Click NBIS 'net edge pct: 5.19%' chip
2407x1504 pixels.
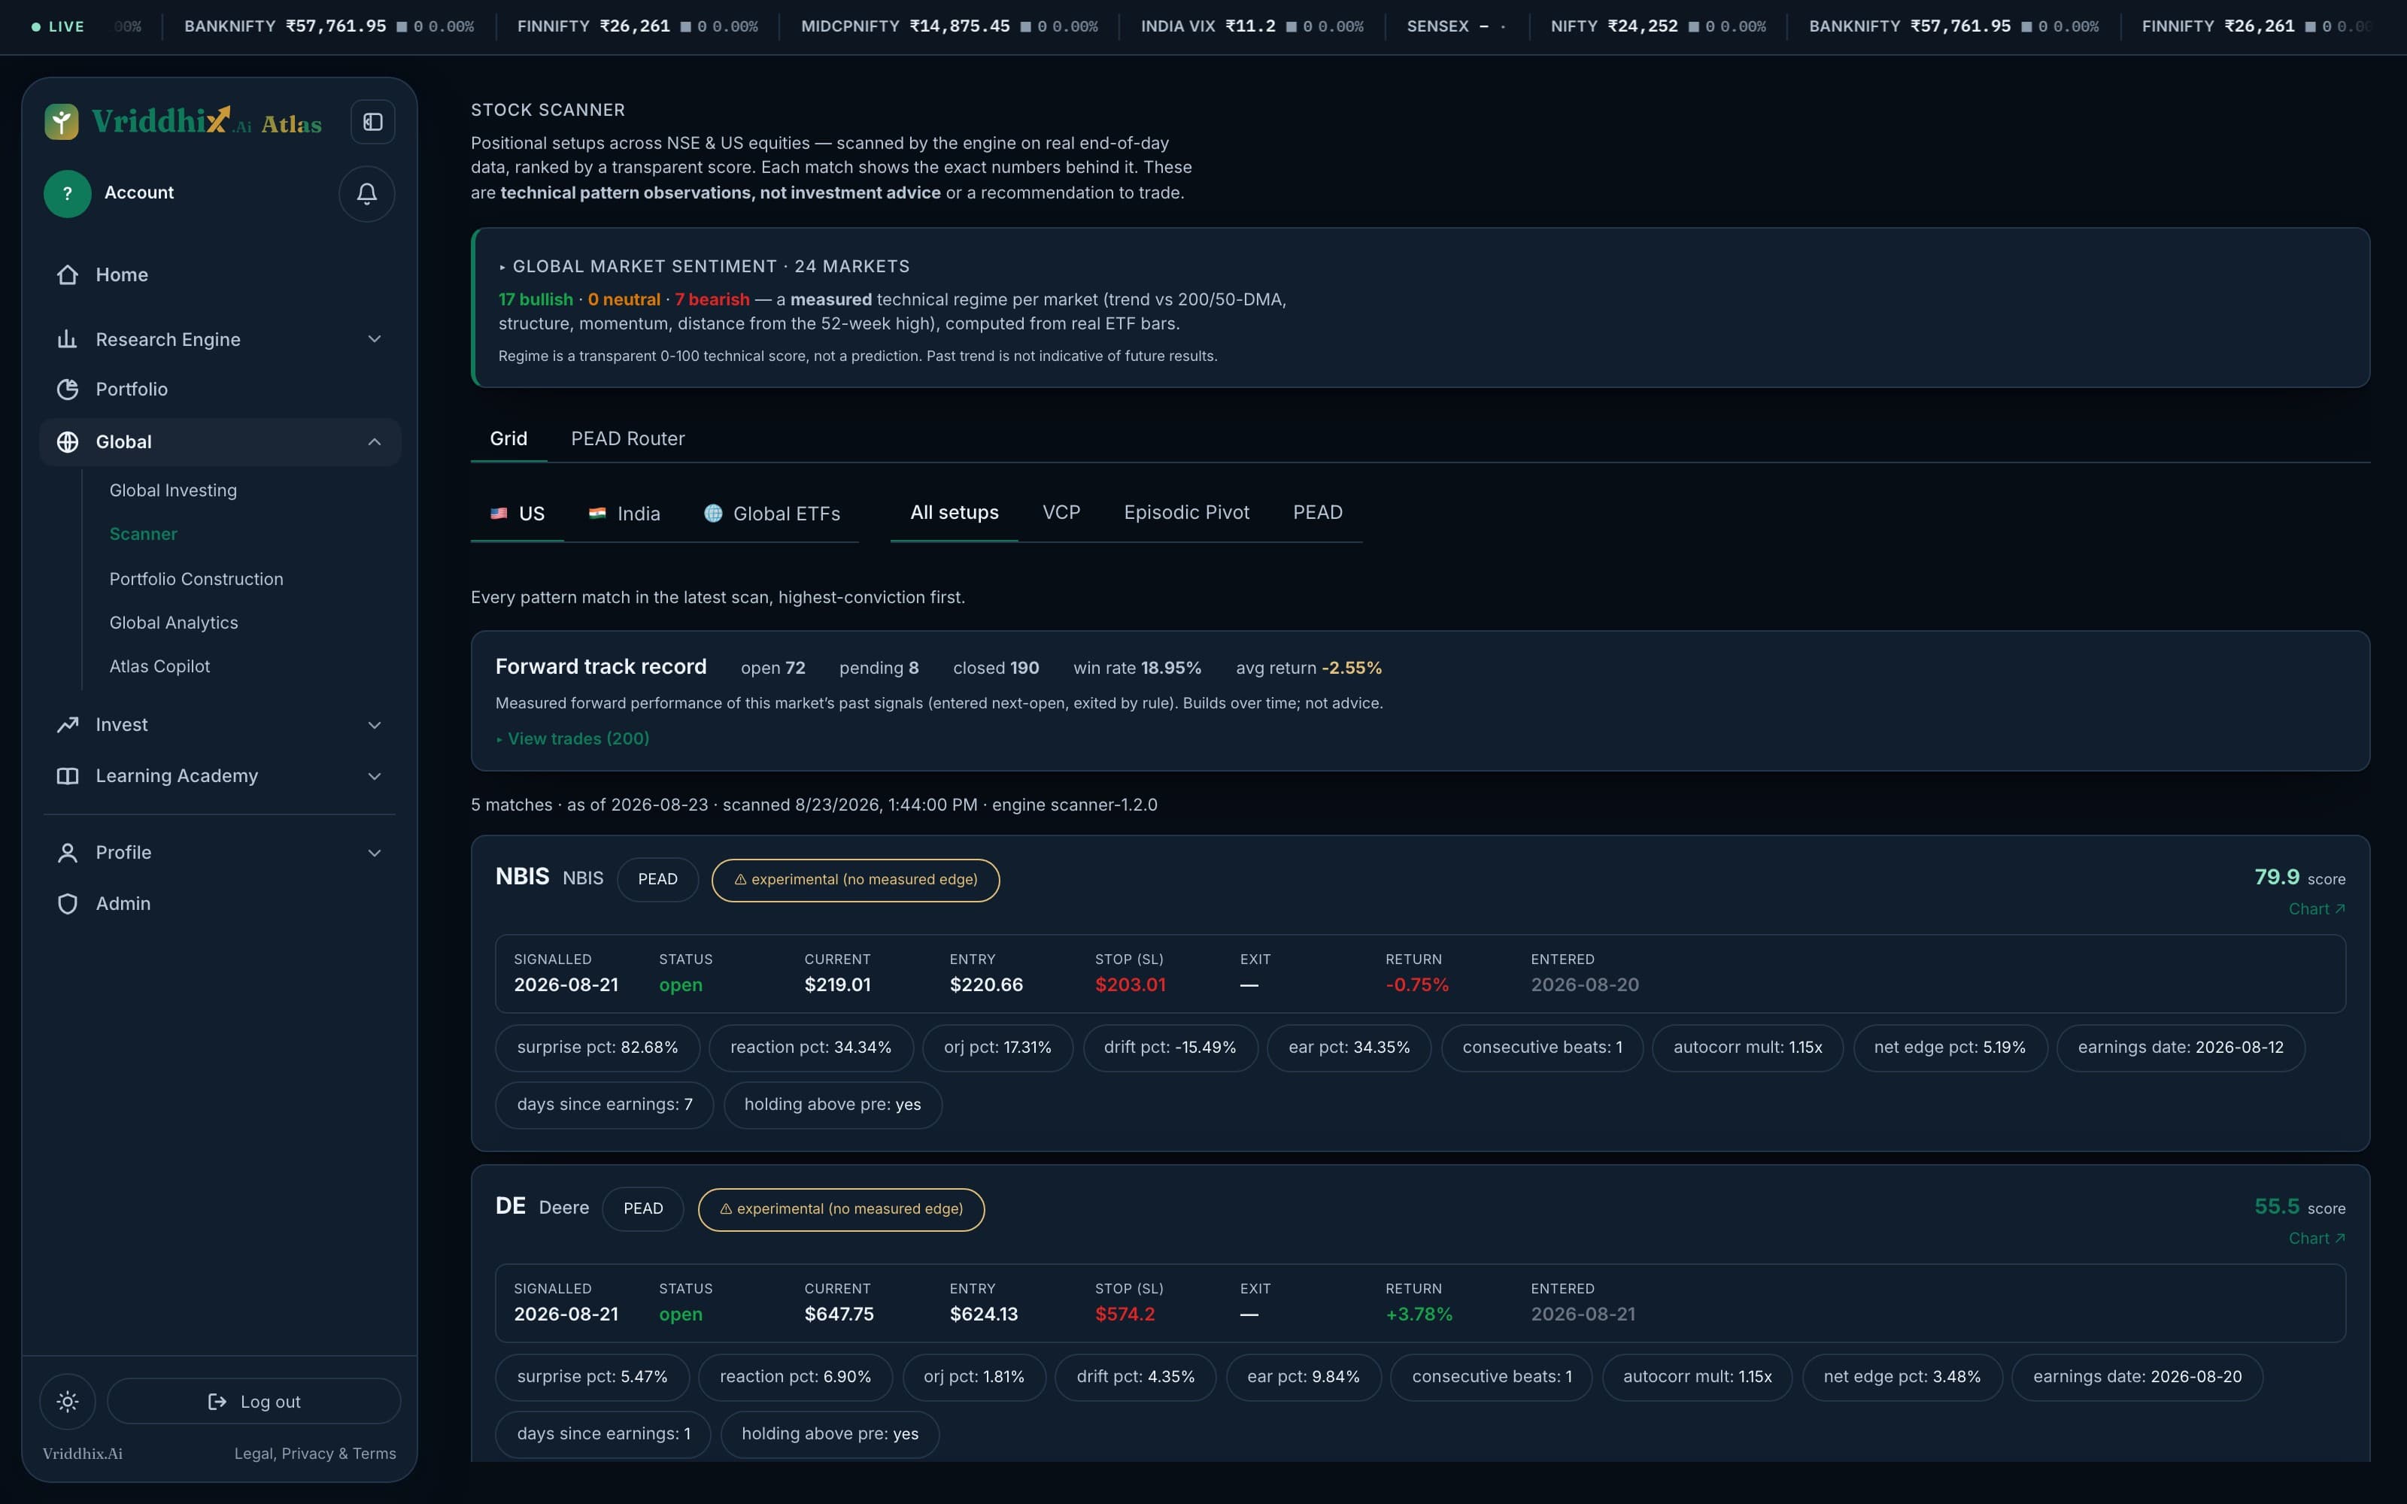tap(1950, 1048)
